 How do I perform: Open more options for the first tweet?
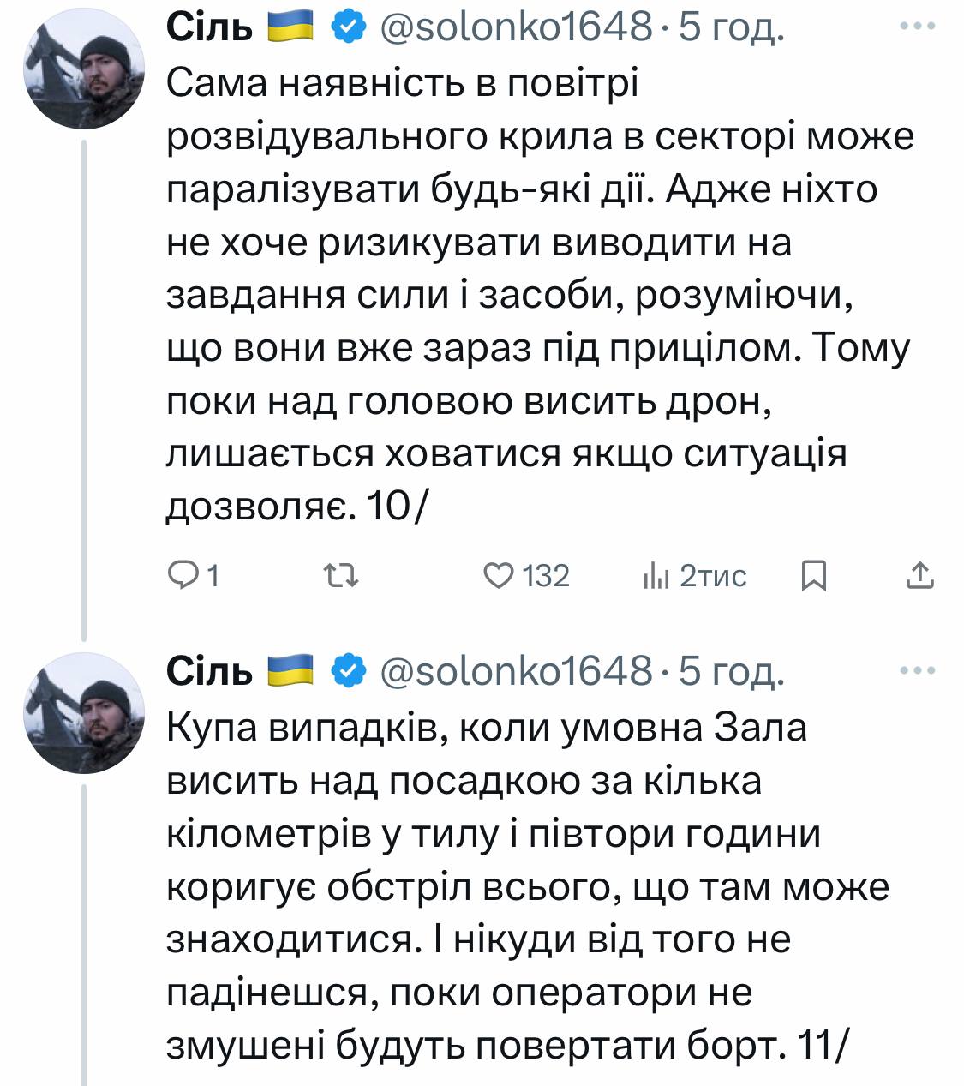[x=918, y=27]
